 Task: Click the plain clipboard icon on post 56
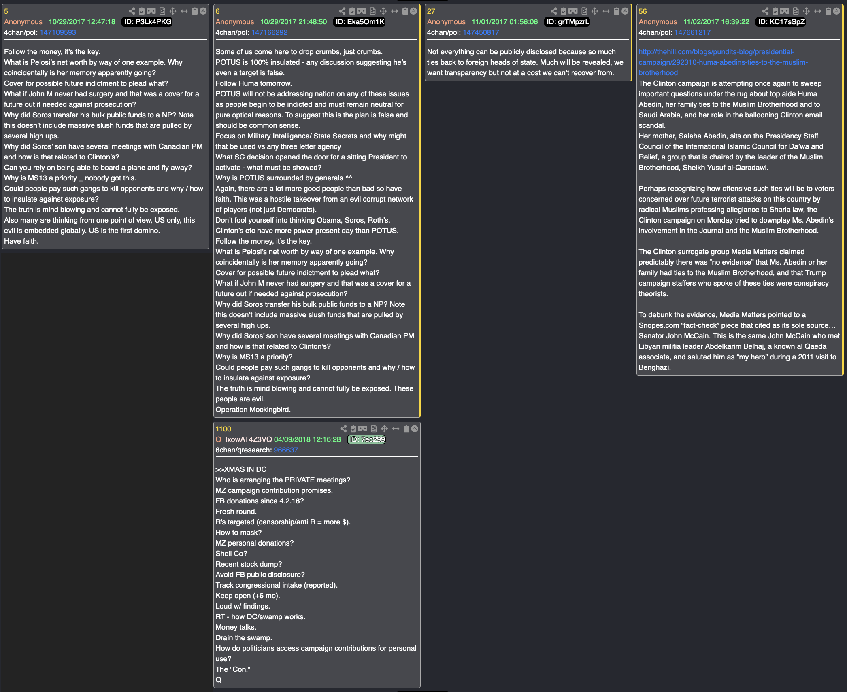(828, 11)
